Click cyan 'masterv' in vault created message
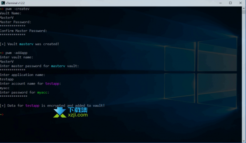Screen dimensions: 246x143 click(x=26, y=44)
